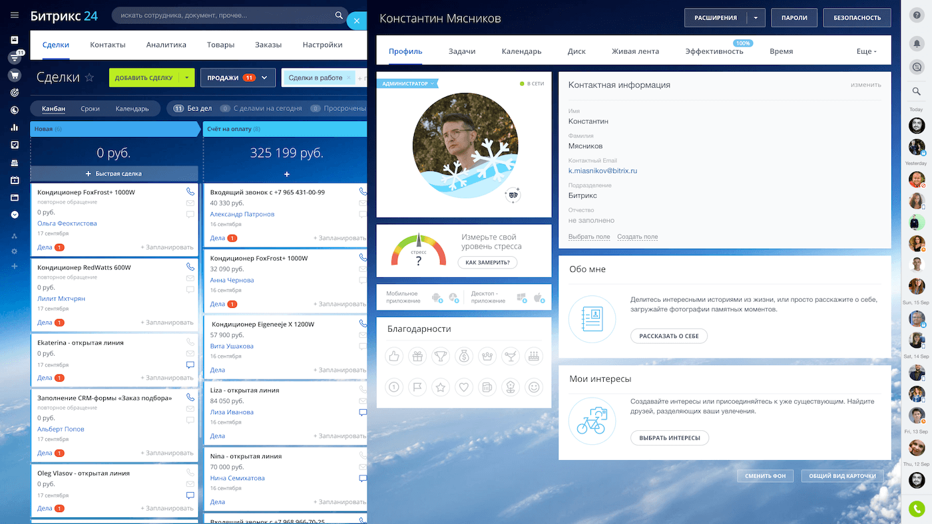Open the hamburger main menu
932x524 pixels.
15,15
